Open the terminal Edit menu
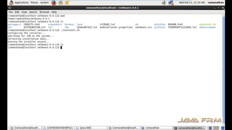The height and width of the screenshot is (130, 232). point(17,12)
